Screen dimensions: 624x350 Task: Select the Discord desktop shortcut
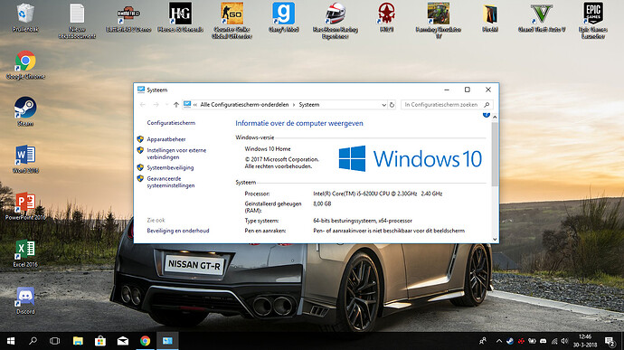click(25, 300)
